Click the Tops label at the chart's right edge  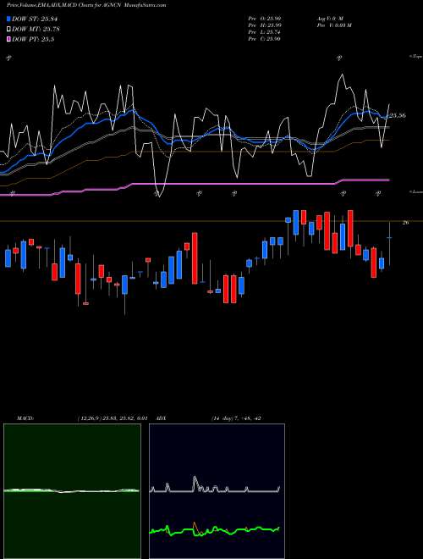click(416, 57)
